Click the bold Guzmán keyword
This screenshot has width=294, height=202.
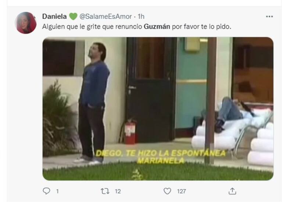(x=157, y=26)
